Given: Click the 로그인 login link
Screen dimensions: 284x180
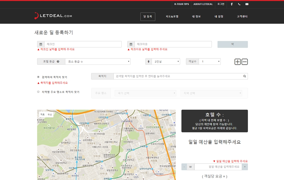Looking at the screenshot, I should (221, 4).
